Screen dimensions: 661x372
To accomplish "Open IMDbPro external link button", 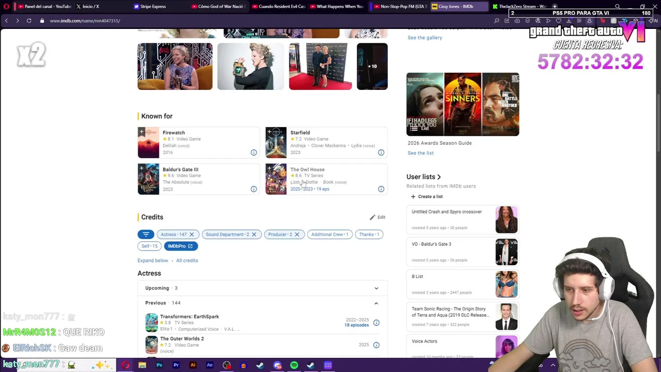I will click(180, 246).
